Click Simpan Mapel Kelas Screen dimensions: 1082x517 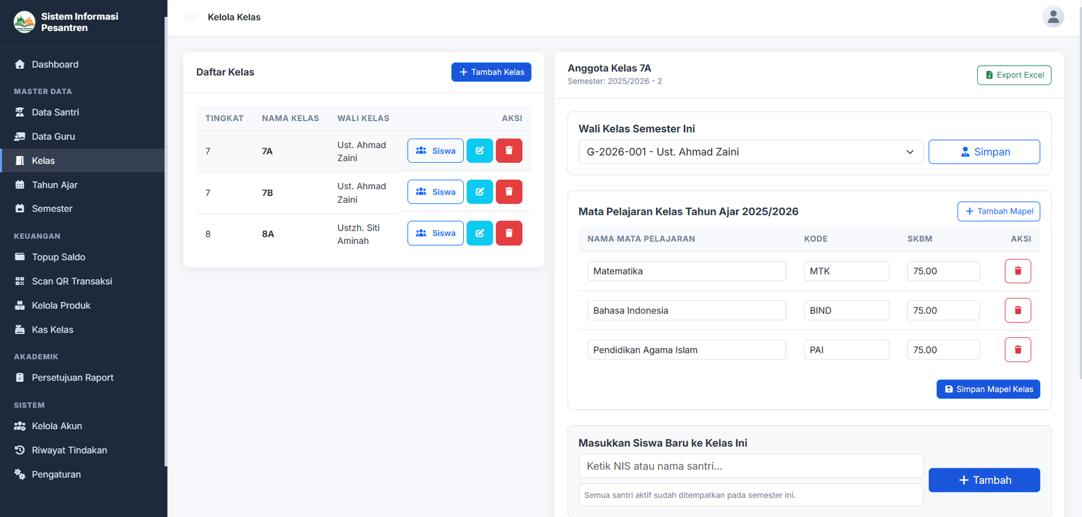coord(988,389)
